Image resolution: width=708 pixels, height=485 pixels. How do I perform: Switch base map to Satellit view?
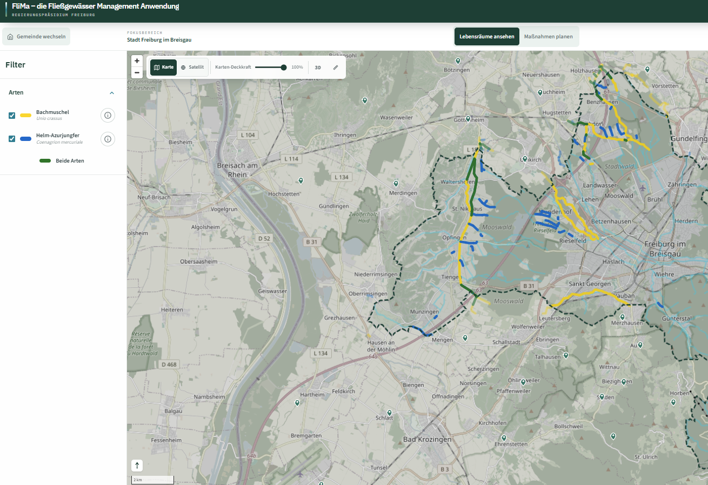click(x=192, y=68)
